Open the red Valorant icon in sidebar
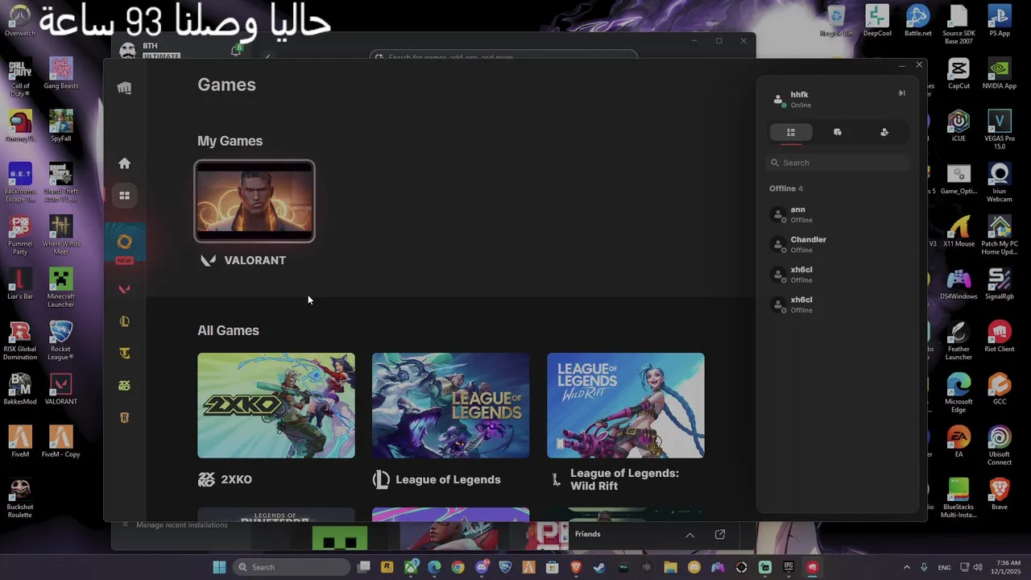 [x=124, y=289]
